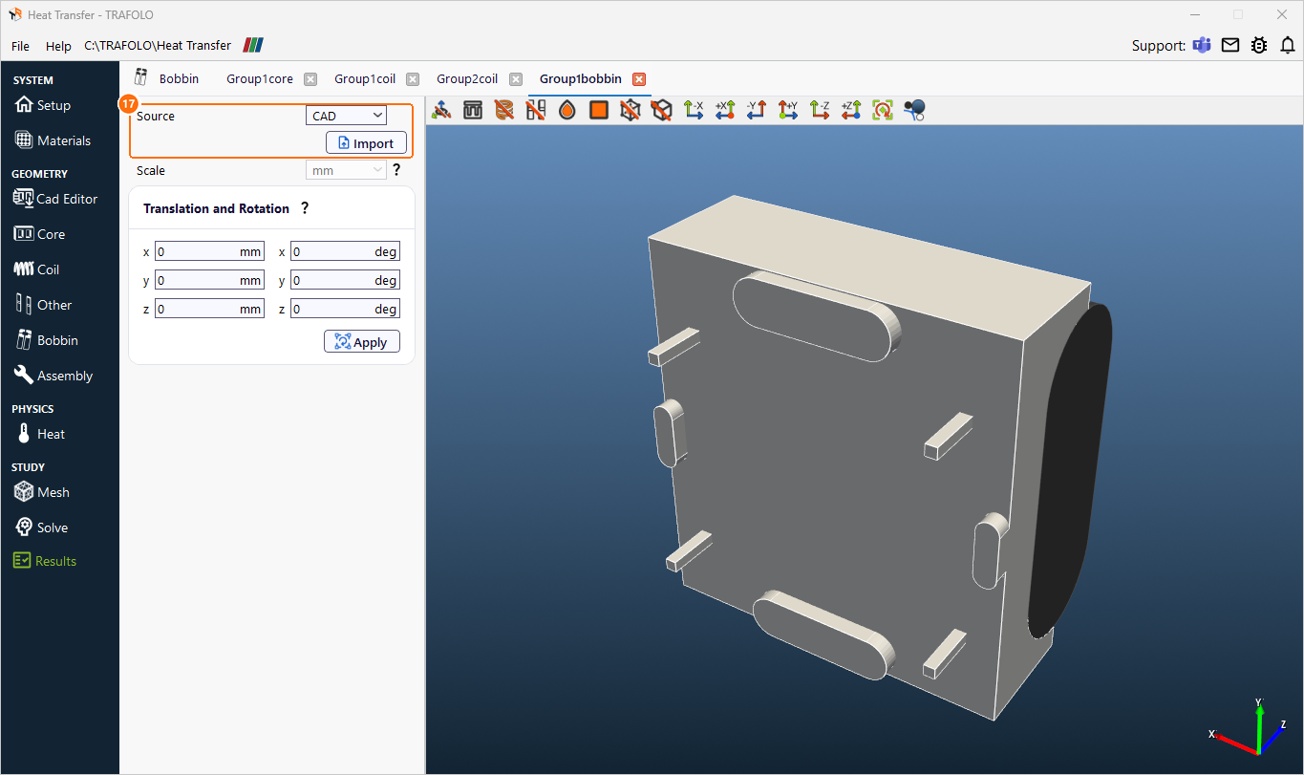1304x775 pixels.
Task: Open the Help menu
Action: coord(58,46)
